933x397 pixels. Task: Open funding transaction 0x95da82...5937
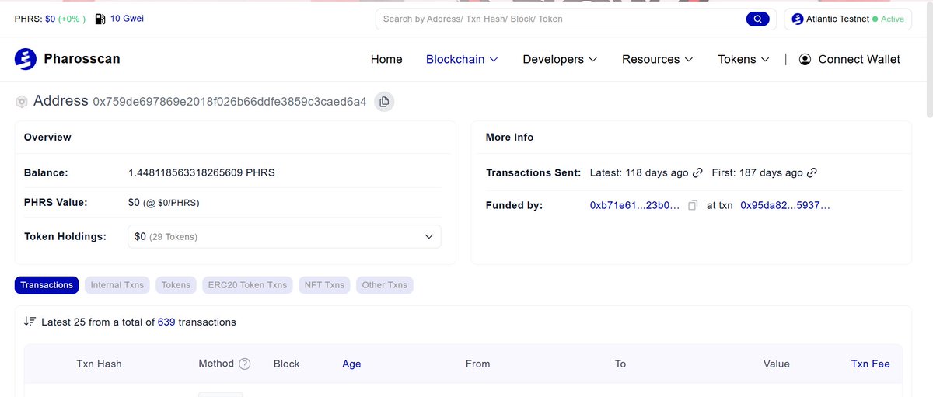pos(785,206)
